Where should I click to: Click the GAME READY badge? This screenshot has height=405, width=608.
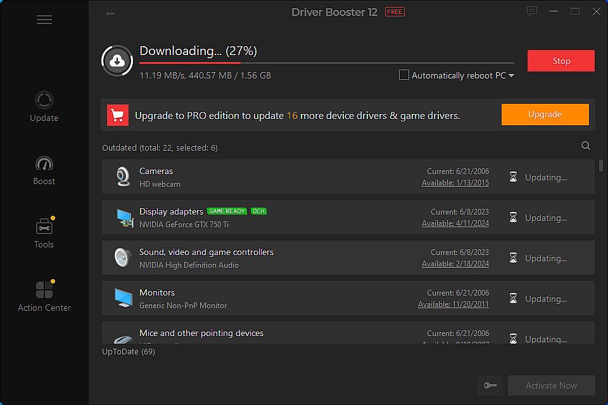pos(227,211)
